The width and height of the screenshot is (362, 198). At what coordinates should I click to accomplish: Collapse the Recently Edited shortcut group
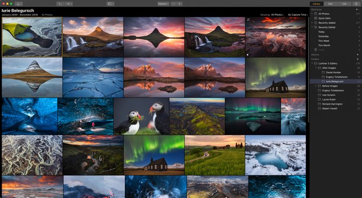pyautogui.click(x=312, y=27)
